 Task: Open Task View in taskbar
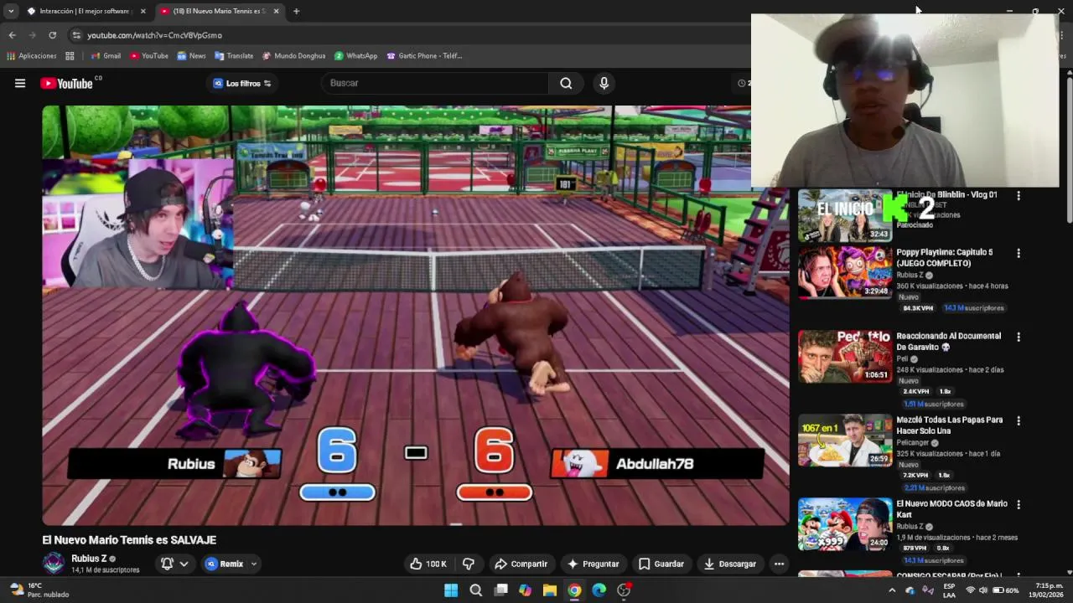coord(500,590)
